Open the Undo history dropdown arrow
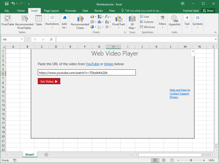 tap(17, 3)
